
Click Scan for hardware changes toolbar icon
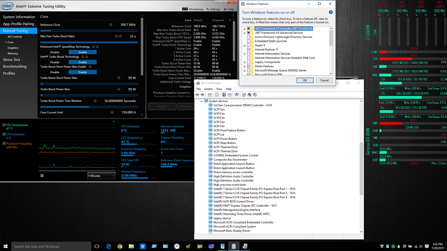[x=237, y=95]
